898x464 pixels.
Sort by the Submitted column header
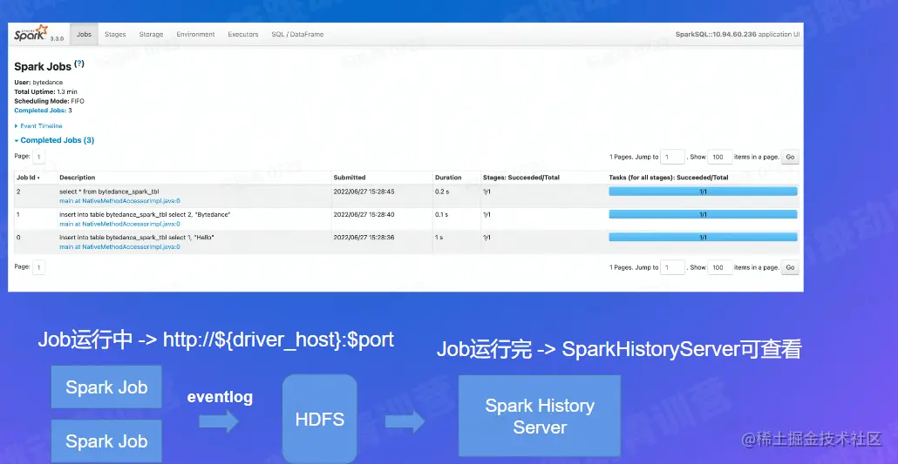pos(350,178)
